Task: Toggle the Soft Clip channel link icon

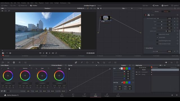Action: coord(122,82)
